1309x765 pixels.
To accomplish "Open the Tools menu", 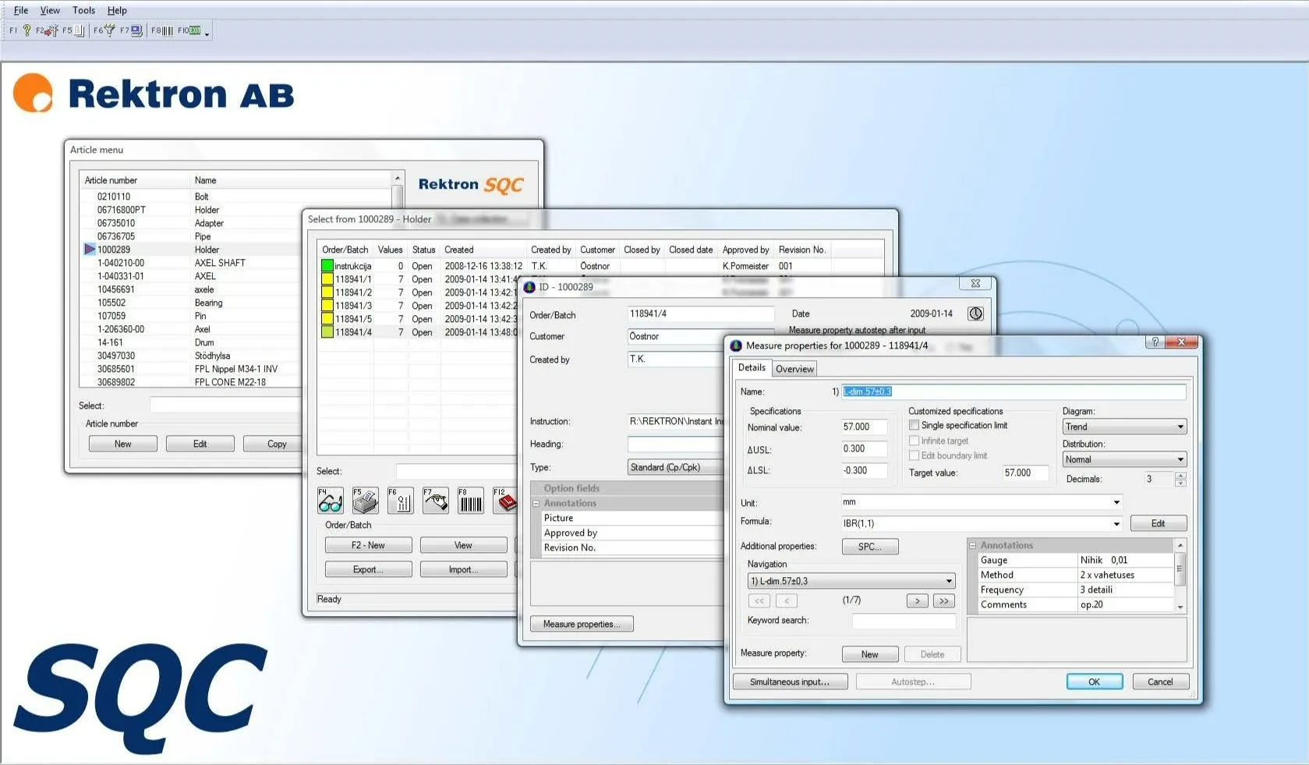I will coord(83,10).
